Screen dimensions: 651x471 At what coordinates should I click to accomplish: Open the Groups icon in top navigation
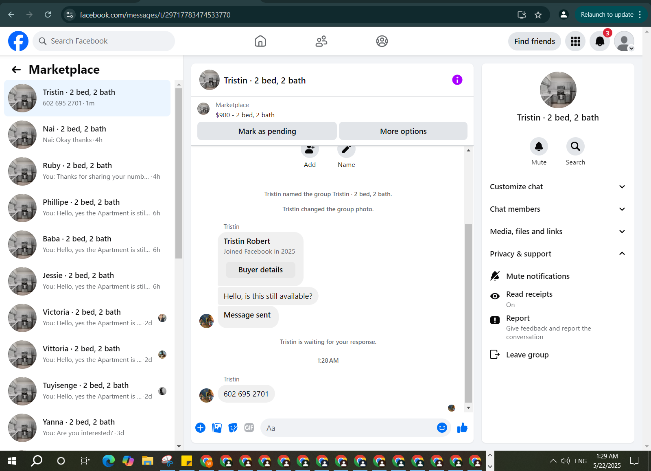(x=382, y=41)
